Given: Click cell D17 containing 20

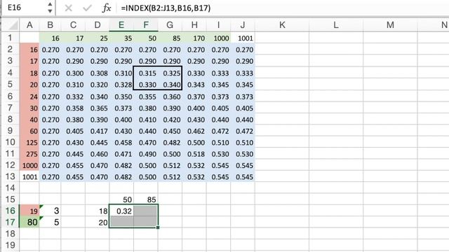Looking at the screenshot, I should pyautogui.click(x=97, y=223).
